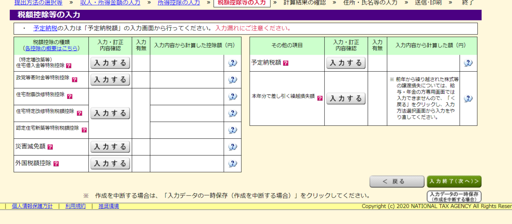Open red help icon beside 住宅耐震改修特別控除
Image resolution: width=512 pixels, height=224 pixels.
click(x=70, y=96)
